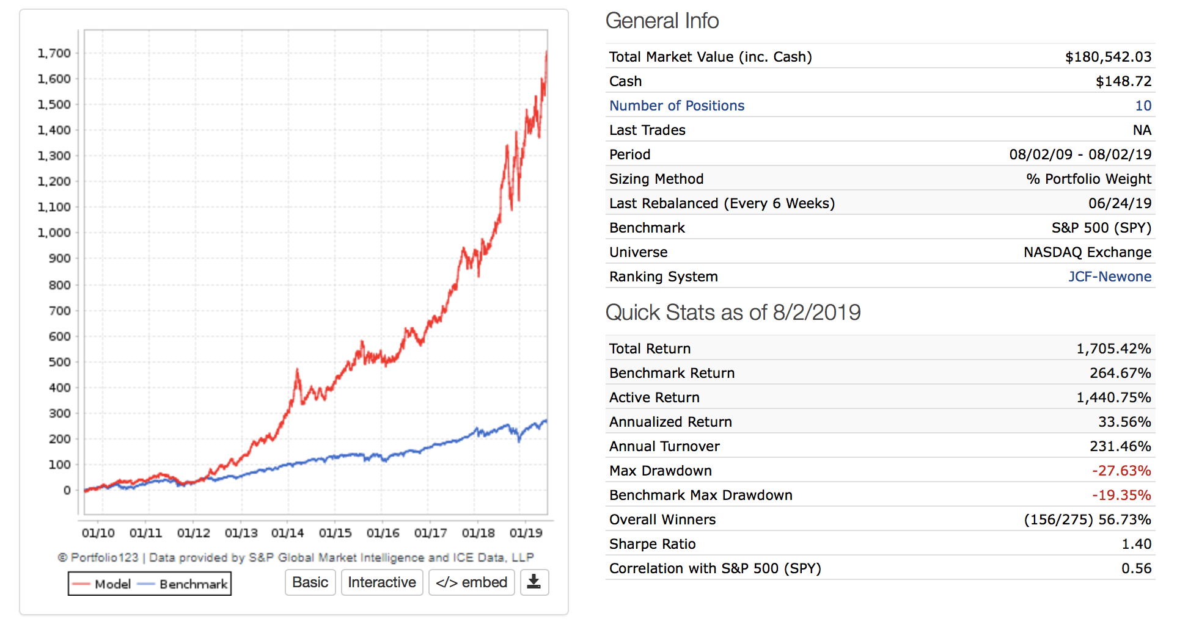
Task: Open the JCF-Newone ranking system link
Action: click(x=1109, y=277)
